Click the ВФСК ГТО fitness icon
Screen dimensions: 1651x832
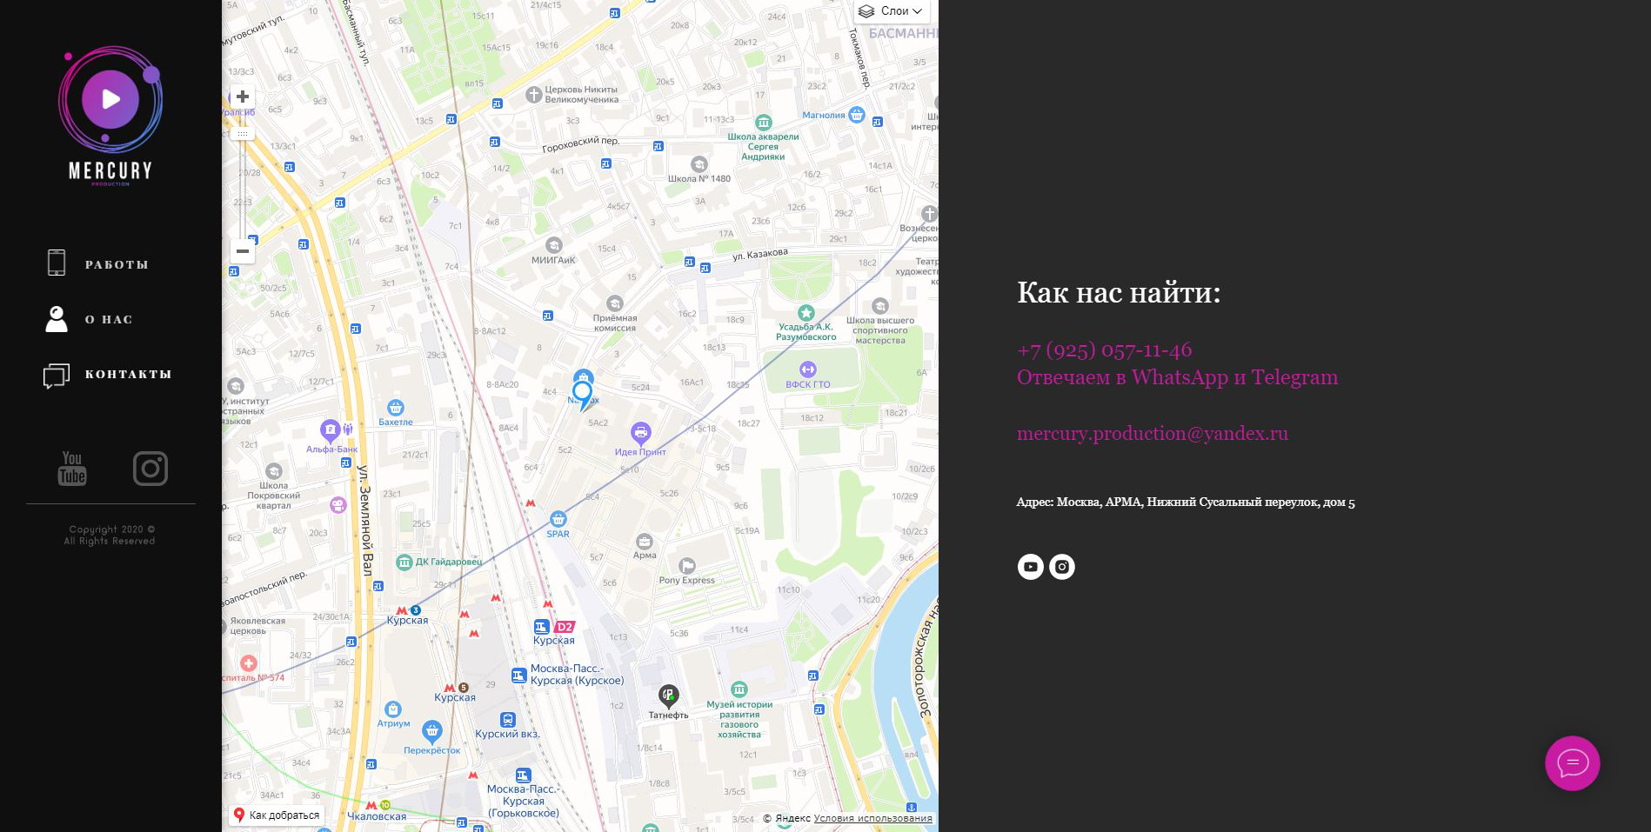pyautogui.click(x=808, y=369)
